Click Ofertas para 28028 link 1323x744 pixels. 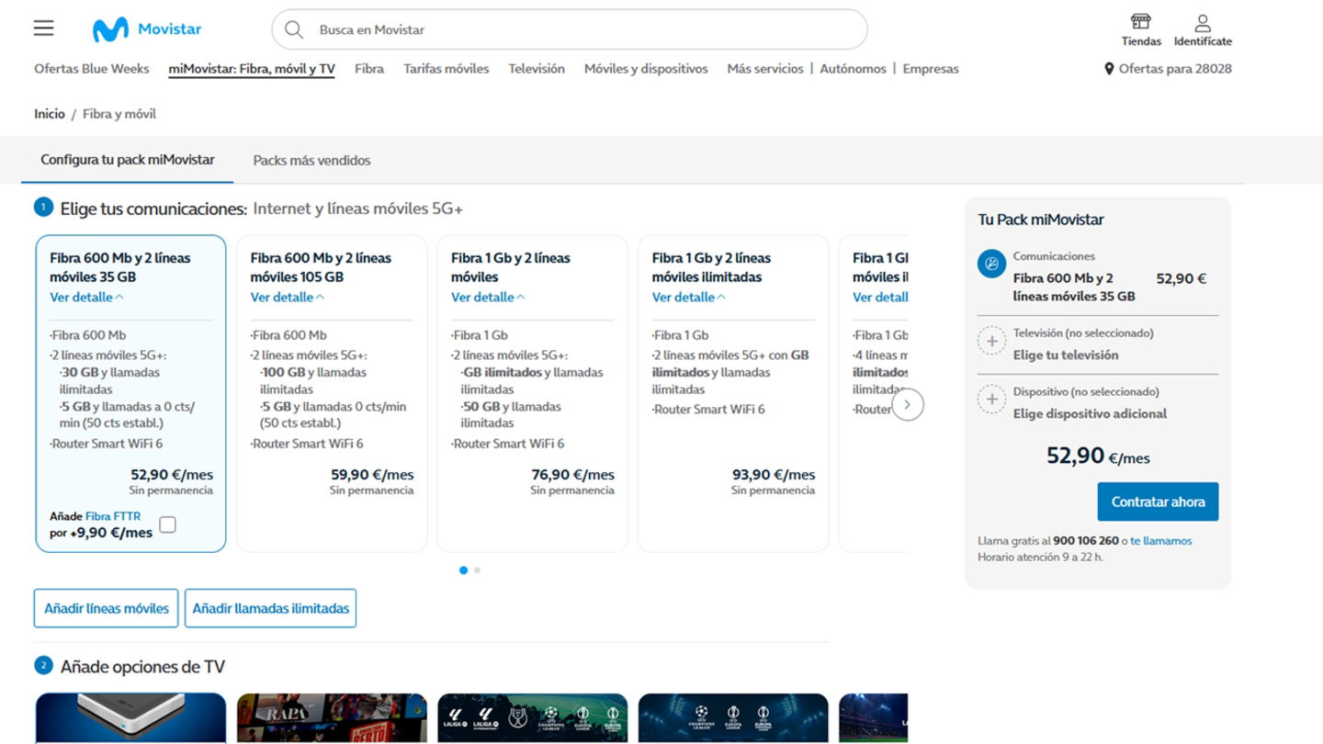pos(1175,69)
